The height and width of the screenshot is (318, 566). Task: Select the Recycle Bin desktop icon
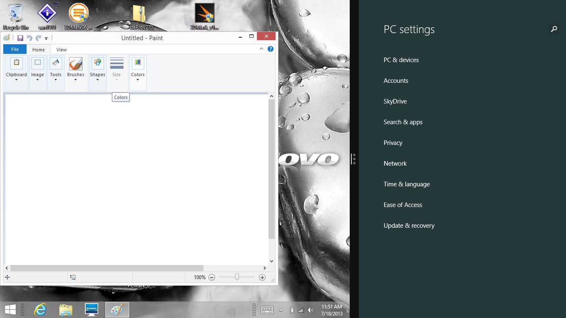[x=16, y=17]
